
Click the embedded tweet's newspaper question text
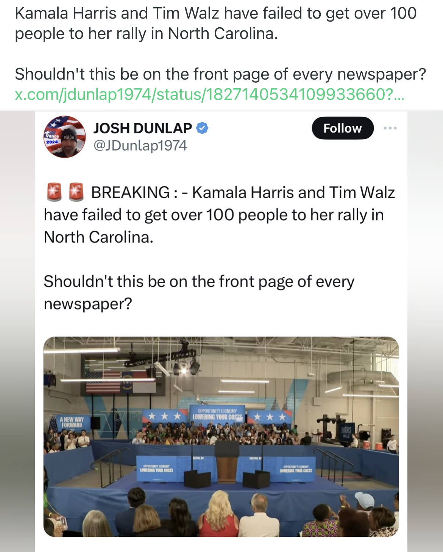[x=199, y=293]
